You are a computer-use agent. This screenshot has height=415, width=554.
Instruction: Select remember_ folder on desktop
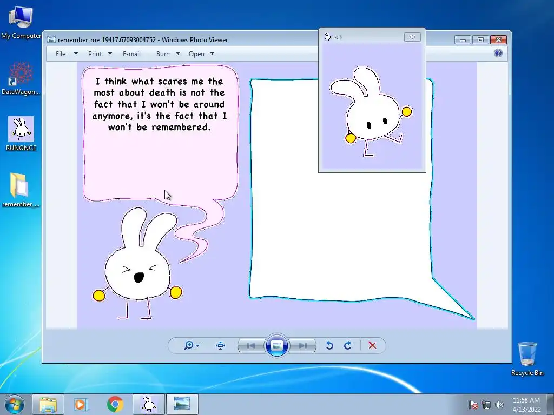(x=21, y=190)
